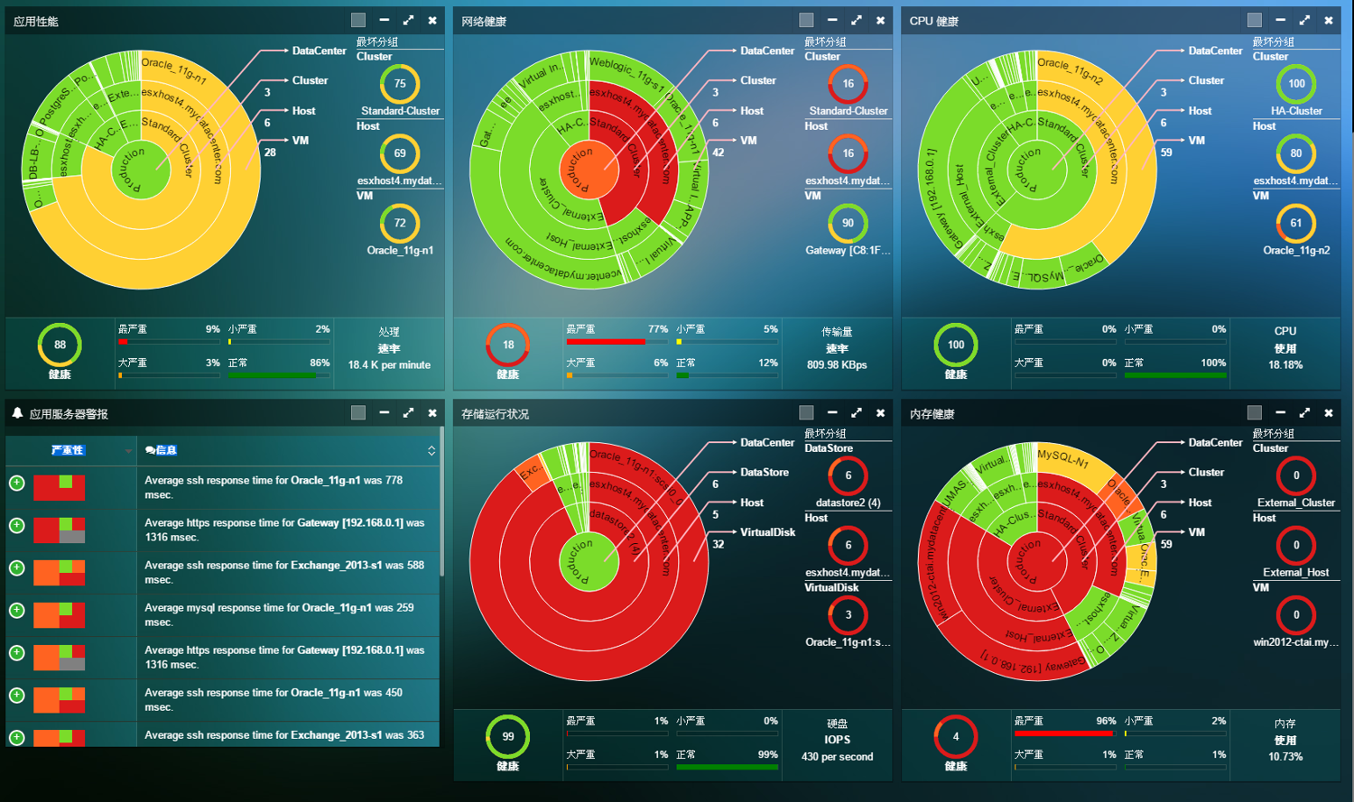Tick the square checkbox in 网络健康 panel header
The image size is (1354, 802).
806,20
